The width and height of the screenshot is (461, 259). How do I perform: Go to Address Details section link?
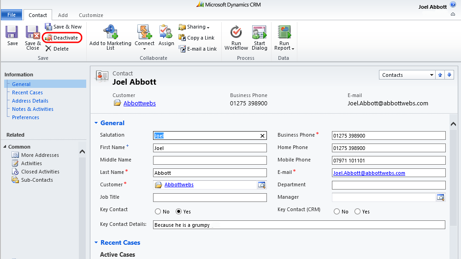pos(30,101)
